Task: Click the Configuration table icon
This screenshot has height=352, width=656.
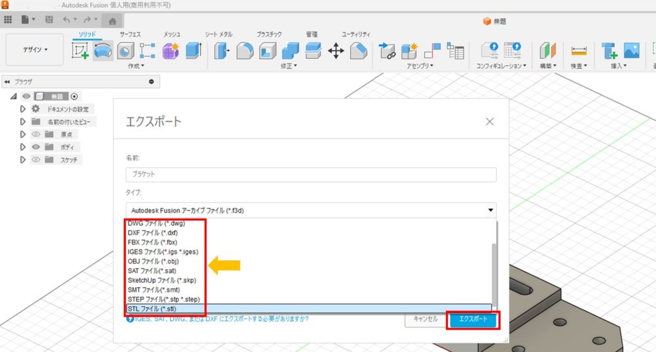Action: 512,50
